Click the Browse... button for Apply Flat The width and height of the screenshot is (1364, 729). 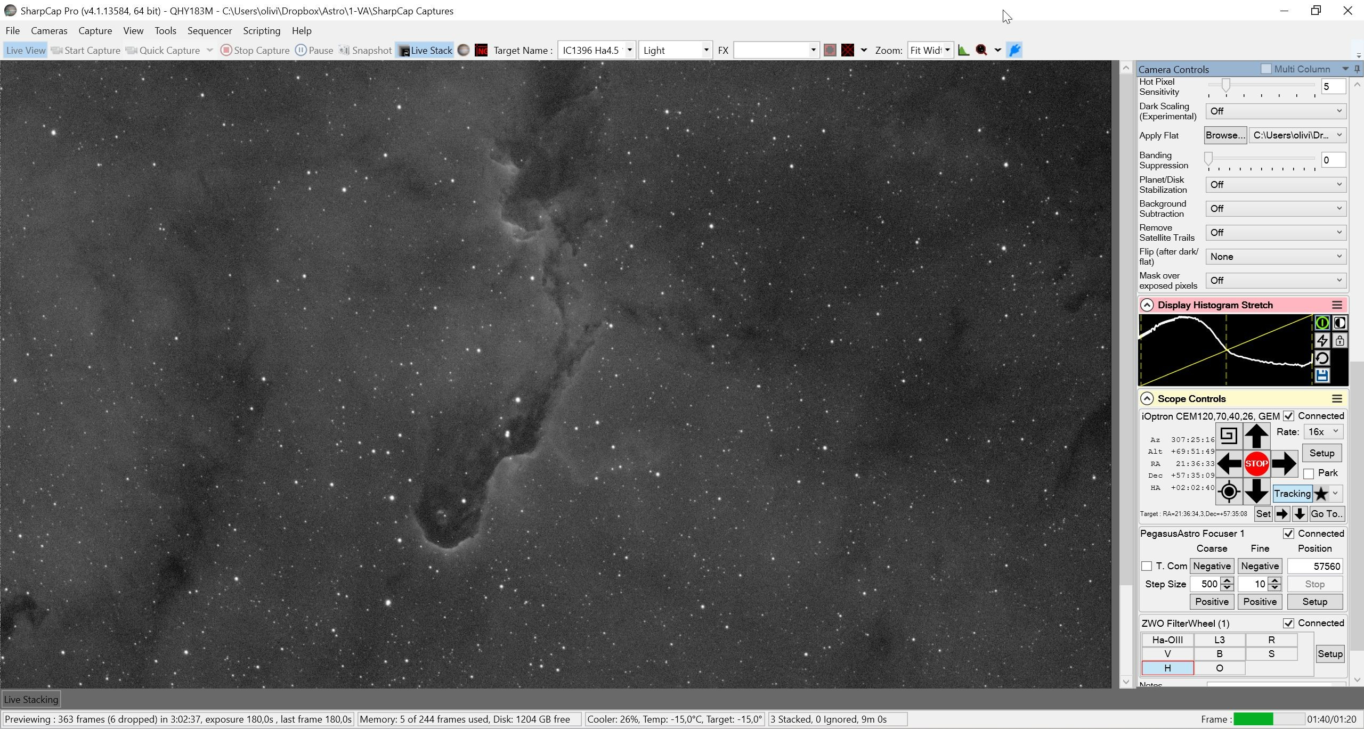click(x=1225, y=135)
